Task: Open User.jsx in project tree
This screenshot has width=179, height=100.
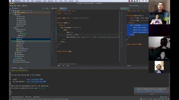Action: pos(23,34)
